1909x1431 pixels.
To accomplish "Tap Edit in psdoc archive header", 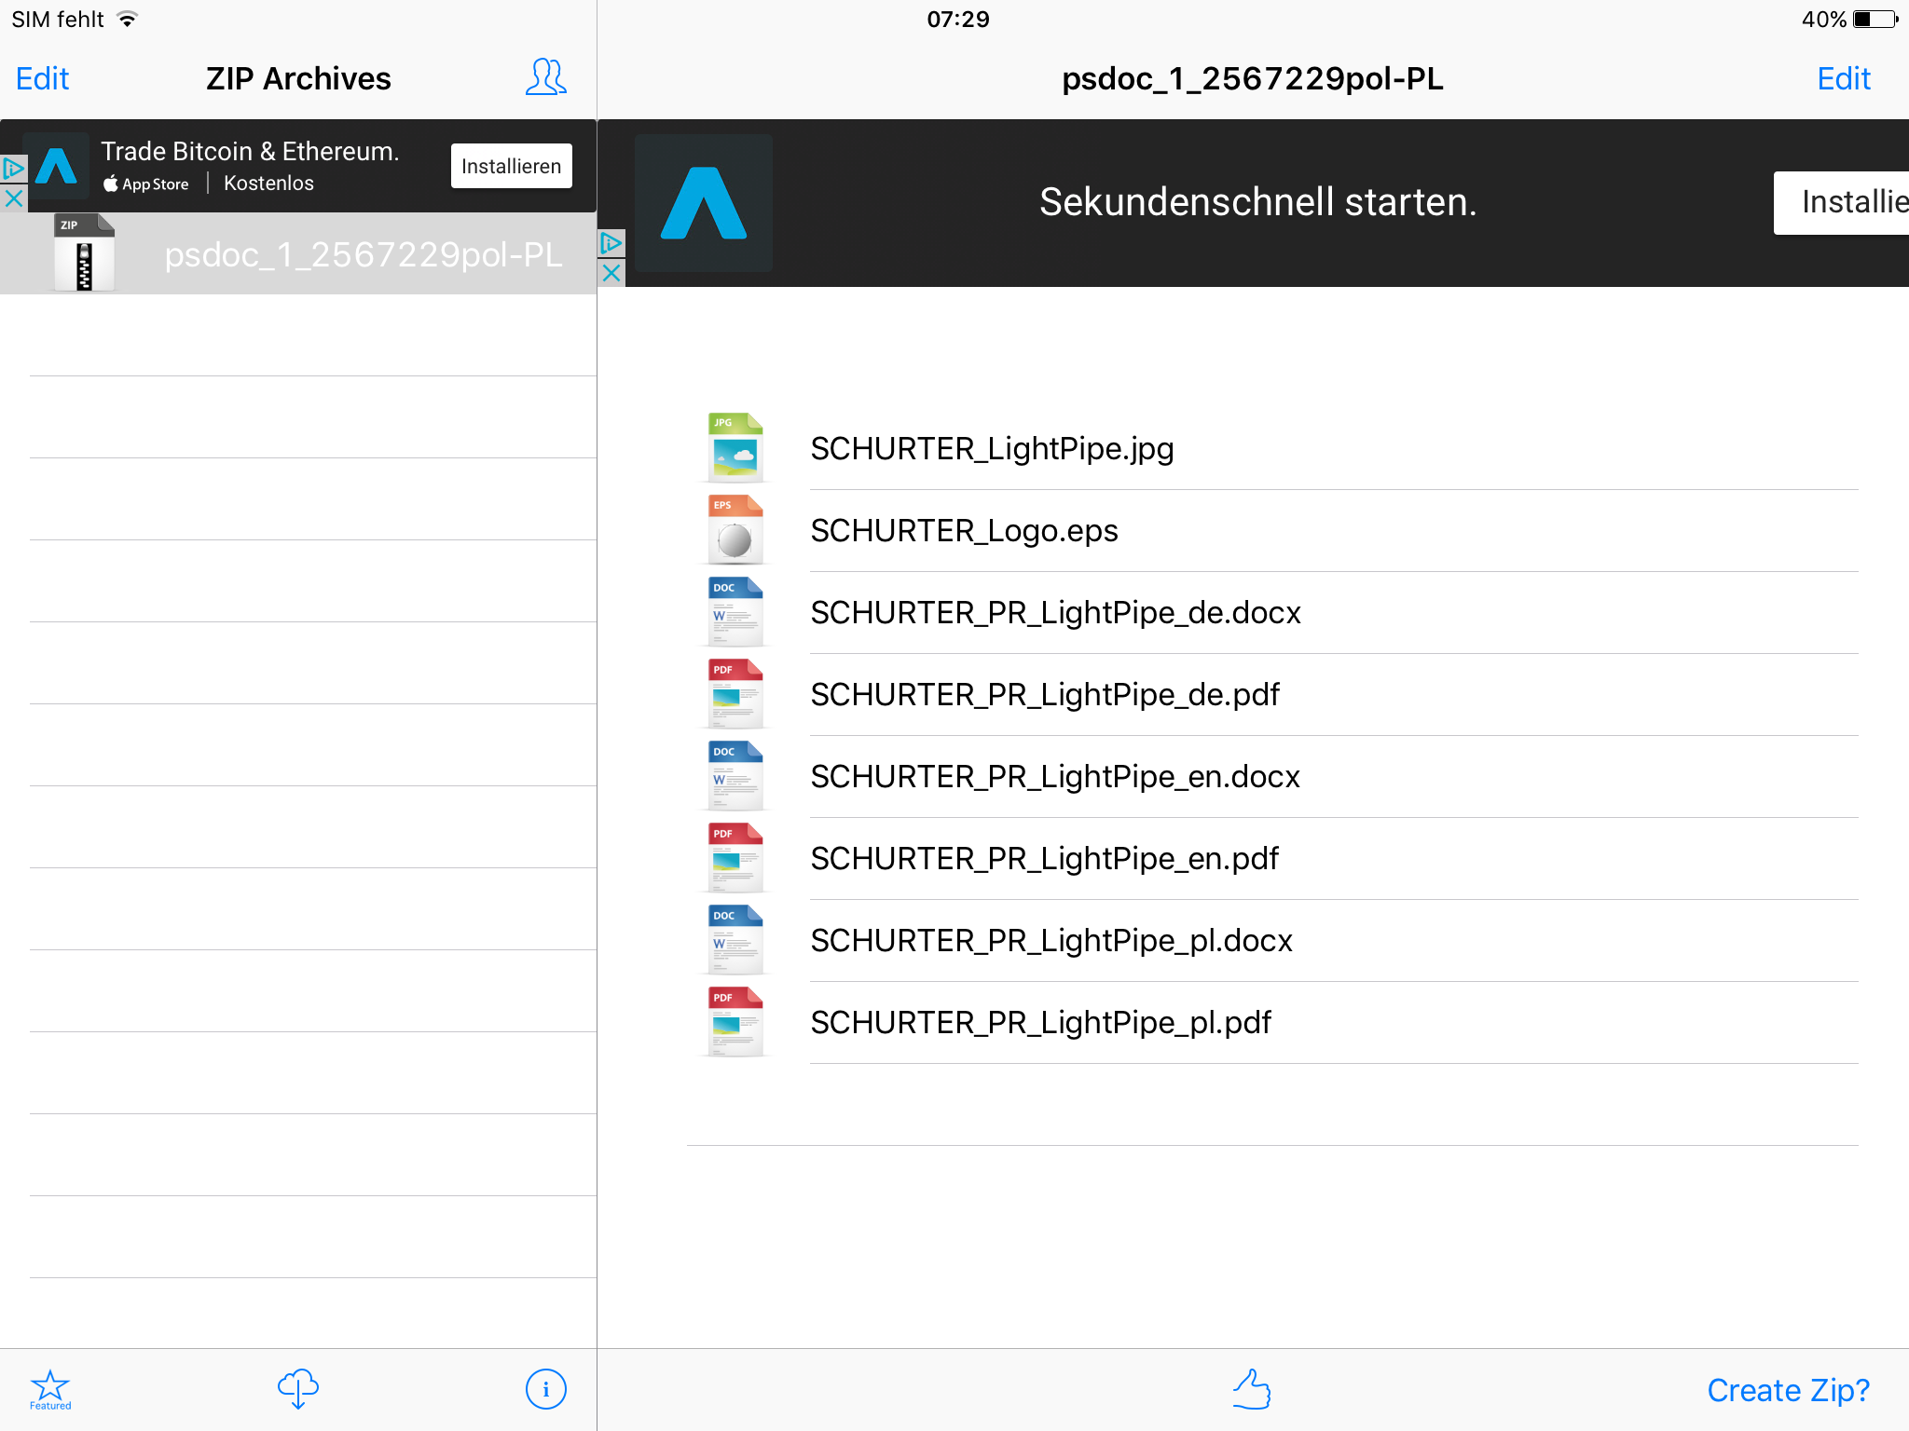I will click(x=1843, y=78).
